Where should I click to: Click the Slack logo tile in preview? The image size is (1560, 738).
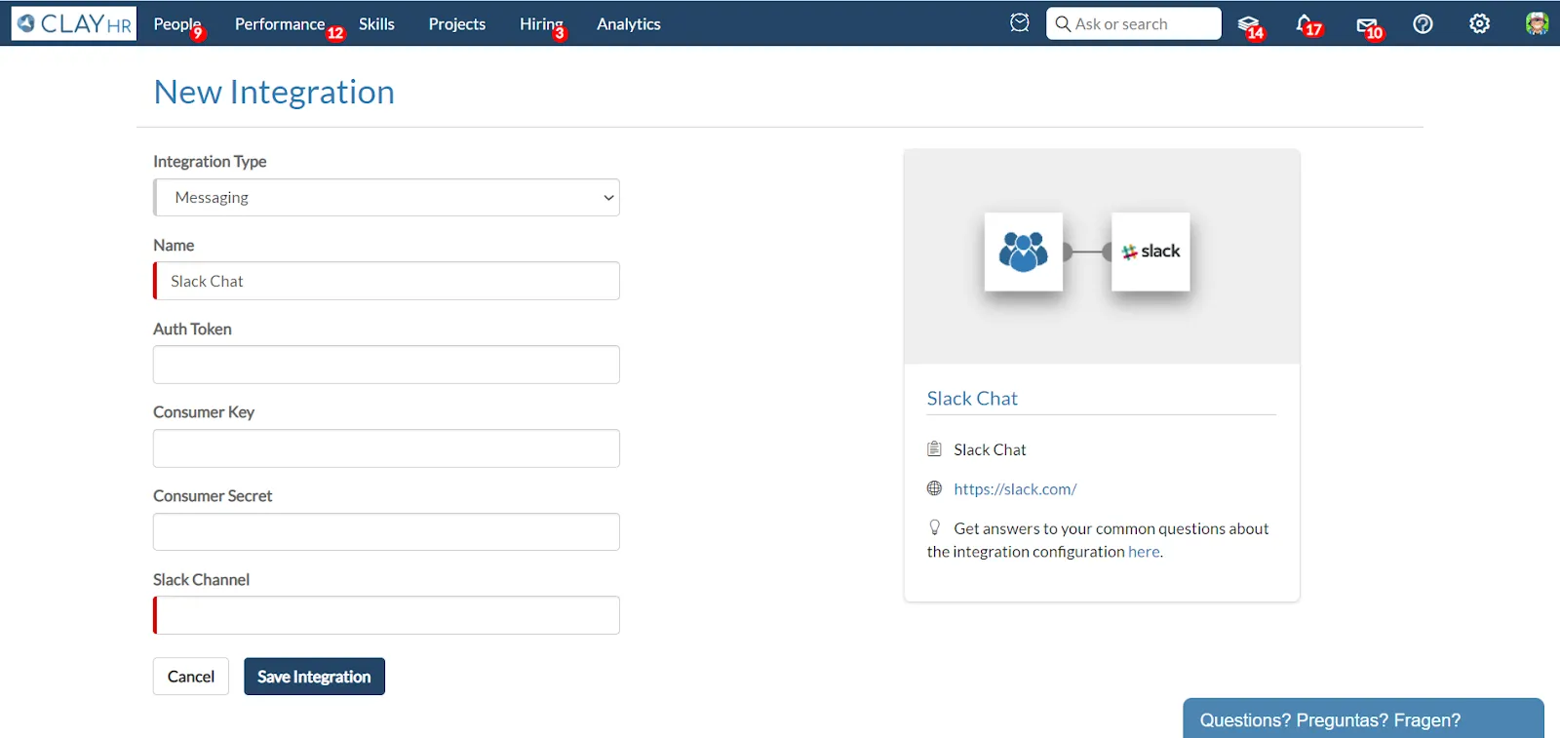1150,252
